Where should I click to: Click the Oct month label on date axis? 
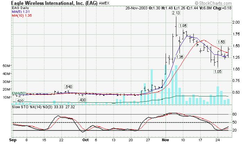tap(85, 140)
